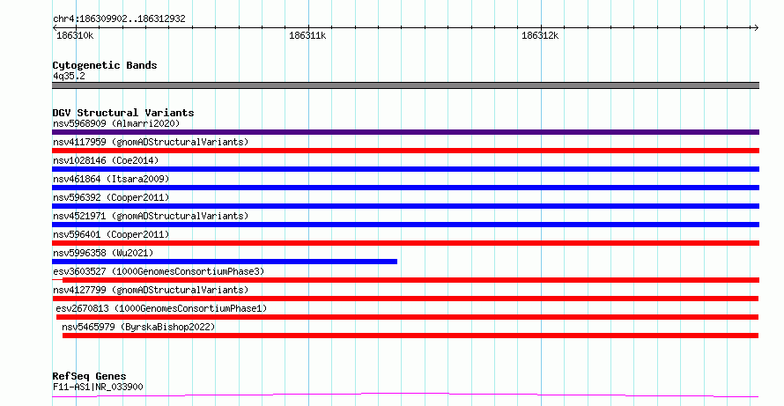Select the red bar under nsv5465979
784x406 pixels.
coord(410,336)
